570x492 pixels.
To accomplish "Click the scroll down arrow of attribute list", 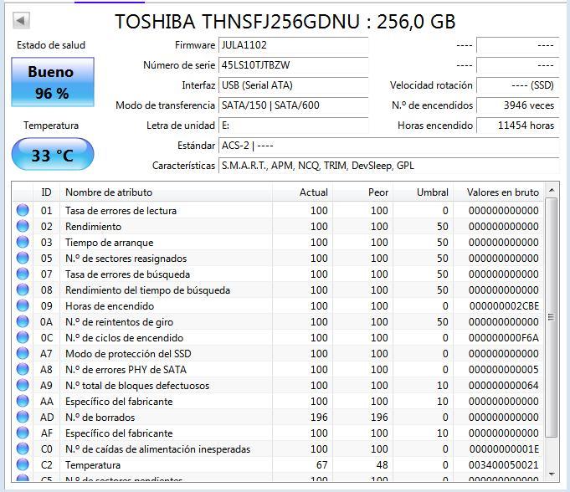I will 552,474.
